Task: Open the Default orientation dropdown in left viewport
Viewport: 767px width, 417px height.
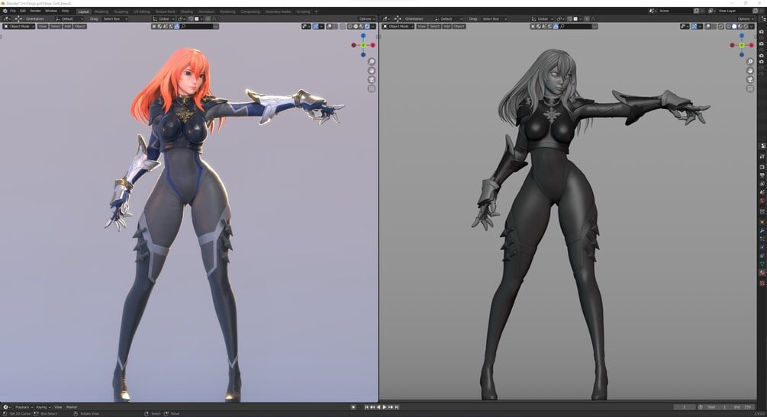Action: [69, 19]
